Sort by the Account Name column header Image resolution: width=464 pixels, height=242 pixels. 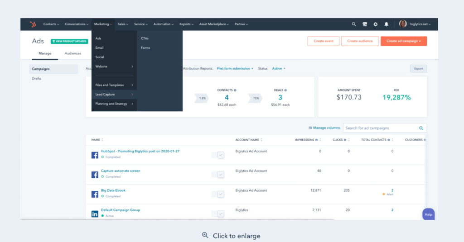[249, 140]
